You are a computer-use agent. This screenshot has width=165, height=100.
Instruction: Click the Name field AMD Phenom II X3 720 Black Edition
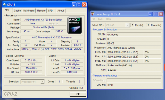click(x=43, y=20)
